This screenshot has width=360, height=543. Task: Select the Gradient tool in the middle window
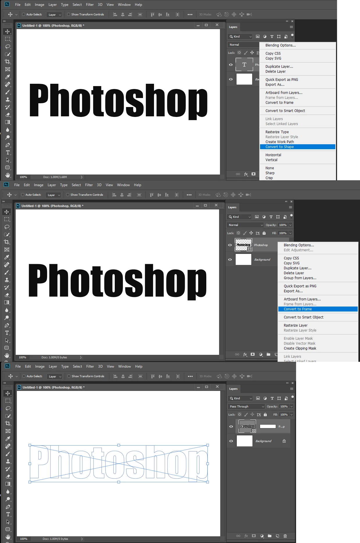(x=7, y=302)
